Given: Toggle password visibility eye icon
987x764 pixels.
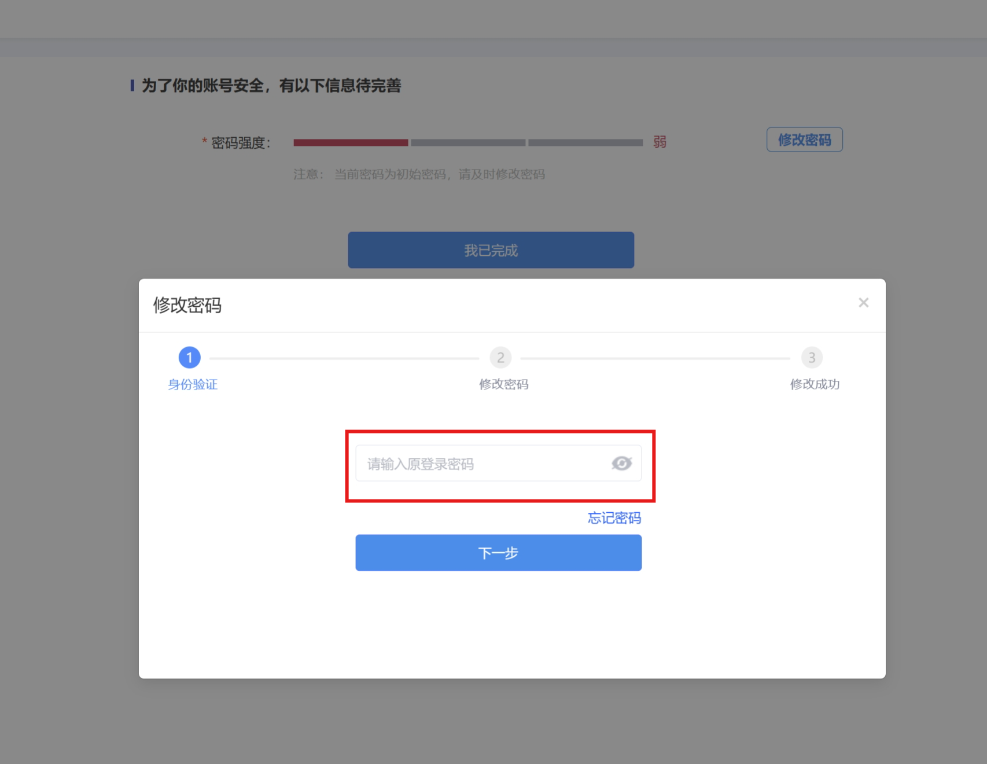Looking at the screenshot, I should coord(621,463).
